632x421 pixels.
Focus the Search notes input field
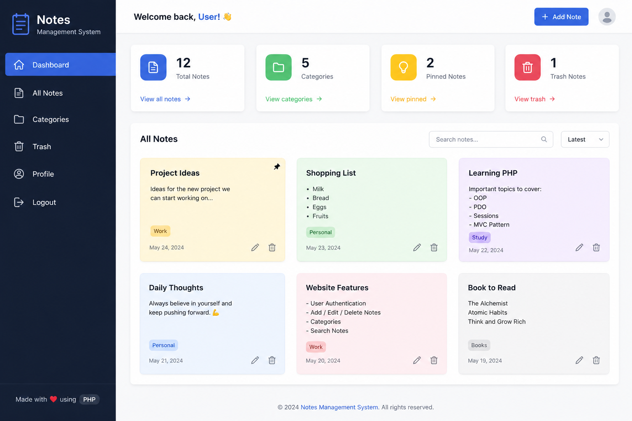491,139
